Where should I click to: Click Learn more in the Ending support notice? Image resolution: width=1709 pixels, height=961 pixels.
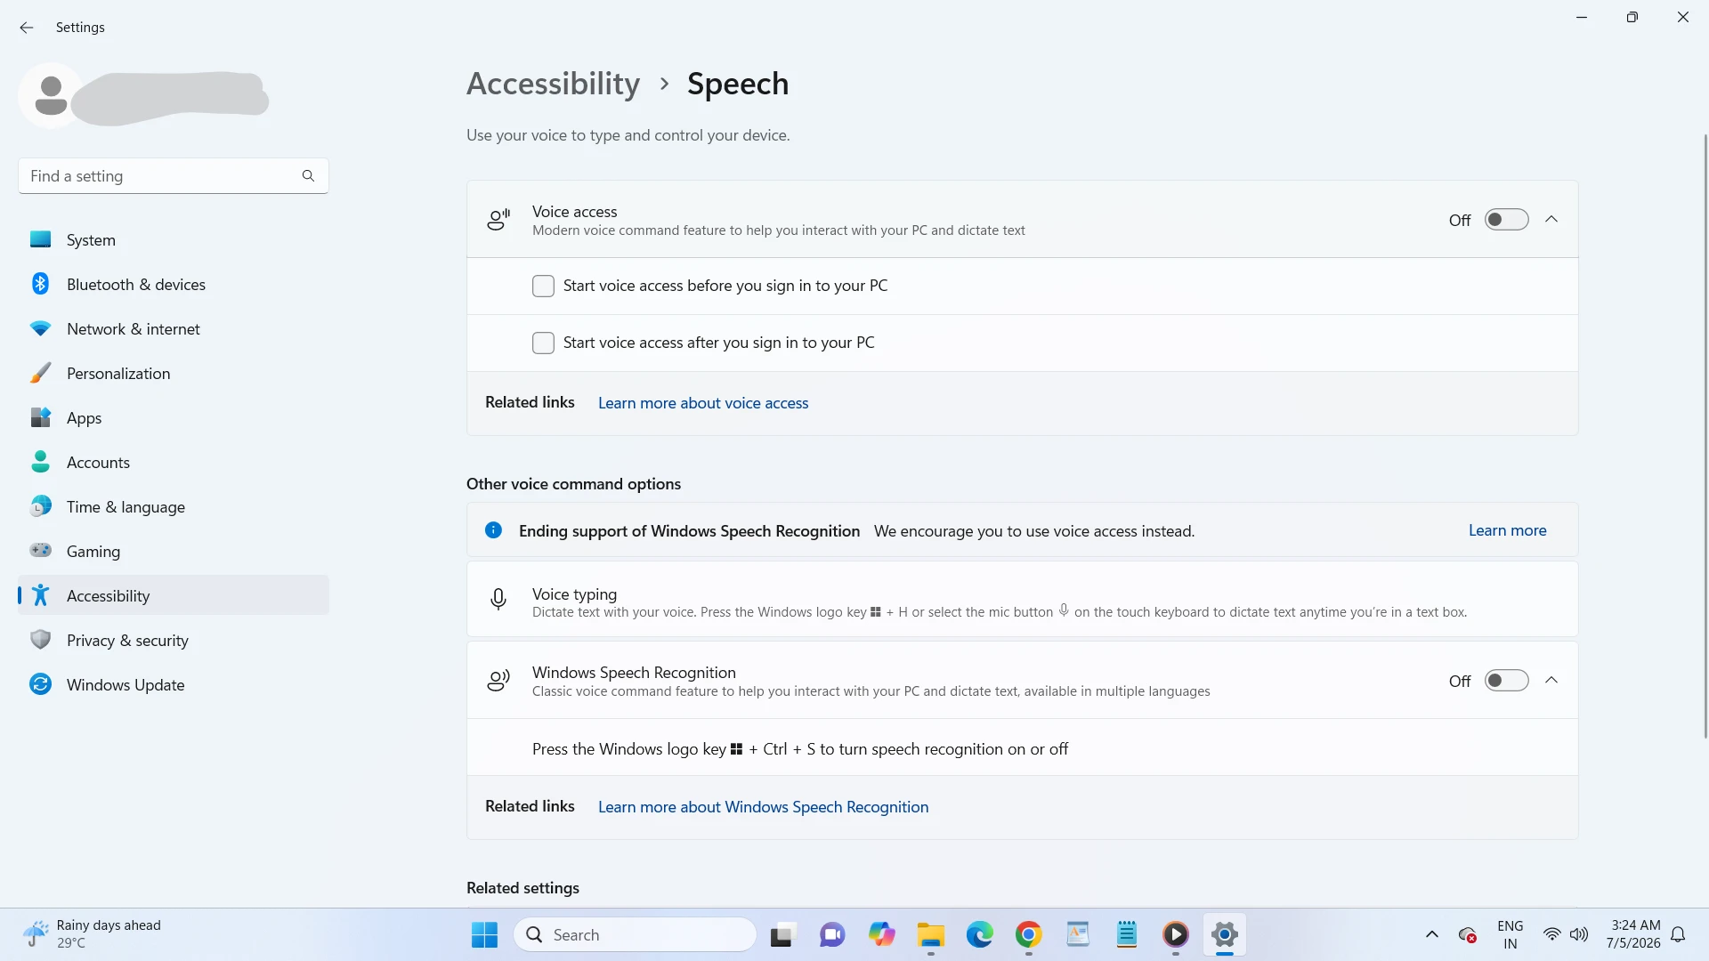[1507, 530]
